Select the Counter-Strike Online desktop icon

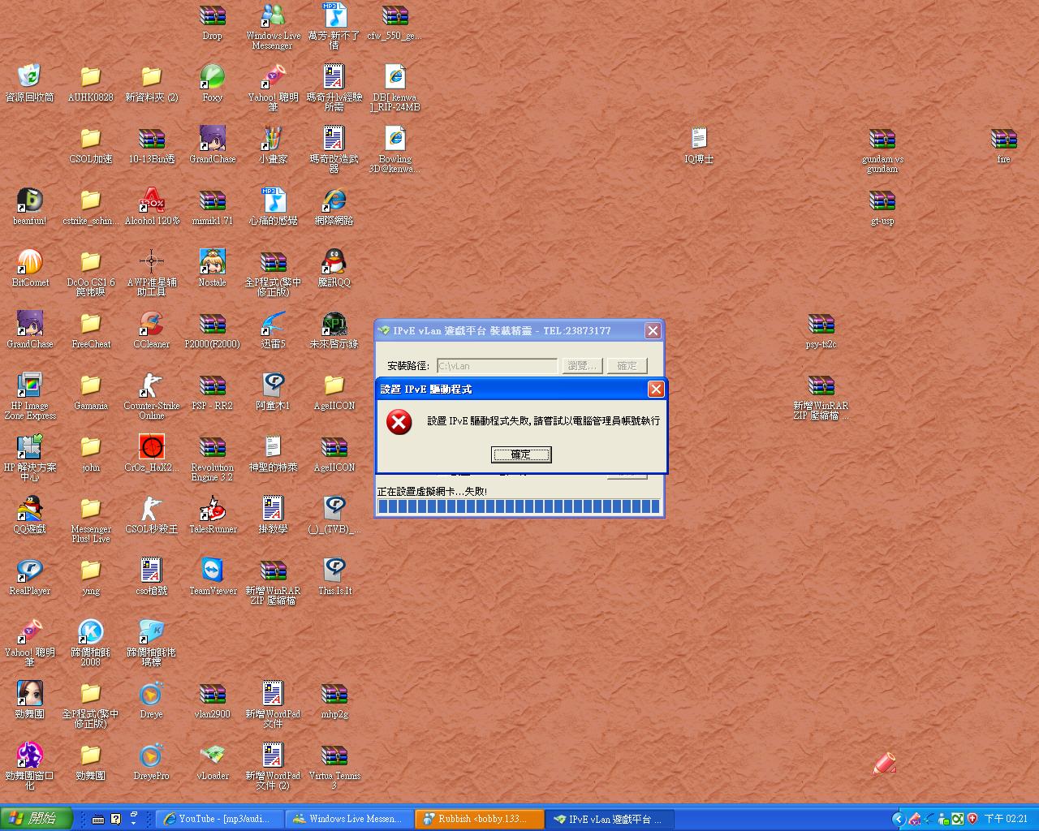pyautogui.click(x=151, y=385)
